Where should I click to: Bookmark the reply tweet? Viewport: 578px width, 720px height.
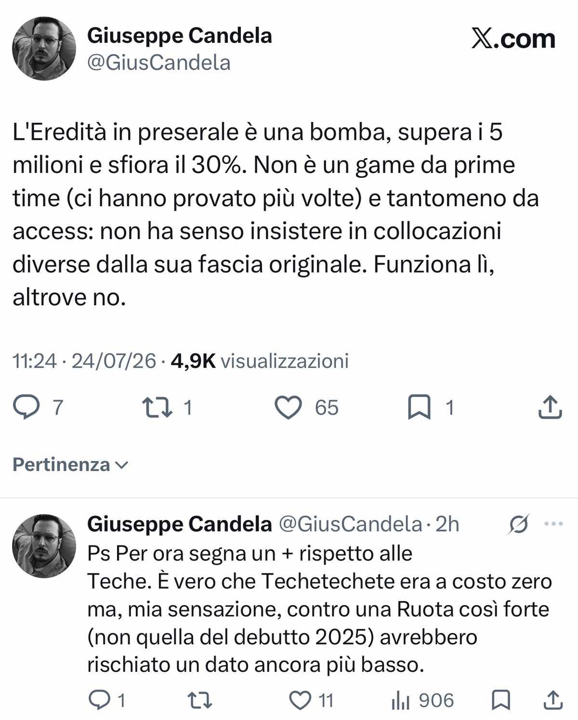pyautogui.click(x=501, y=700)
